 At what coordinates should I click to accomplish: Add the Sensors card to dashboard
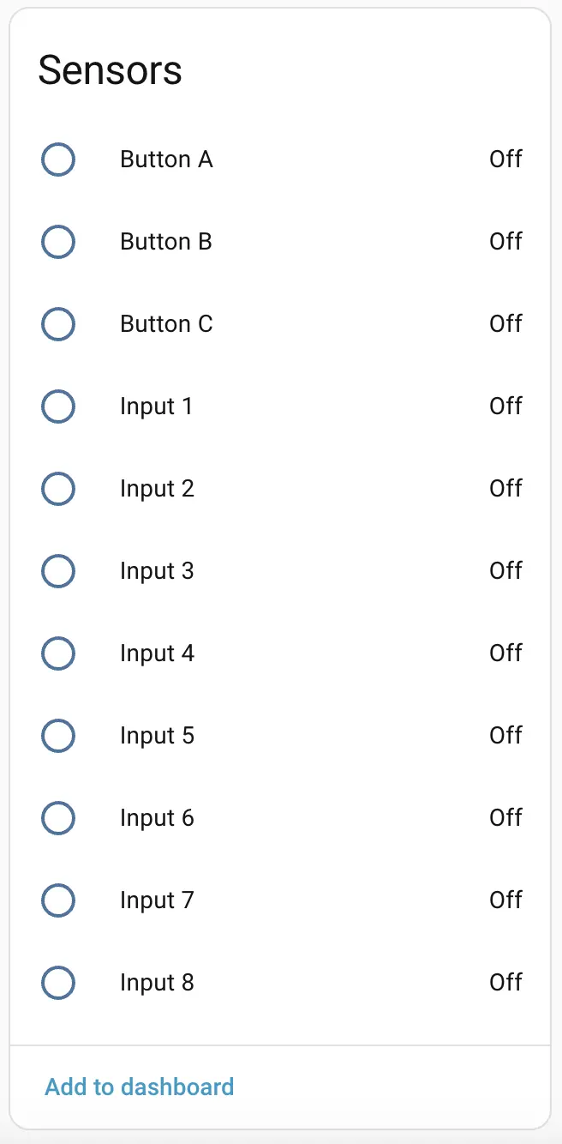point(139,1087)
